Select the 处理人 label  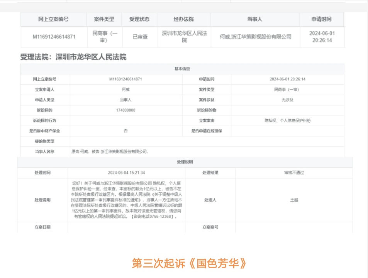point(210,200)
